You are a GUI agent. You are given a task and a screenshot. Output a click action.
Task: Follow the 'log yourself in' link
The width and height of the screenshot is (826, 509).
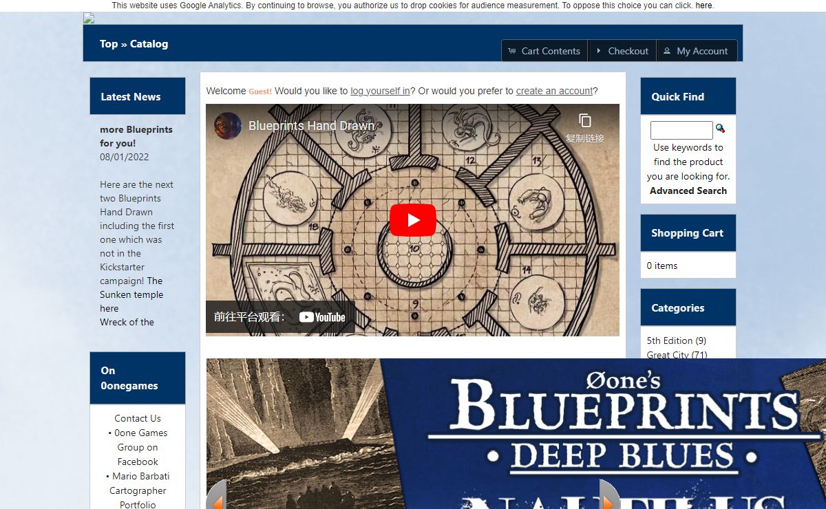(380, 91)
